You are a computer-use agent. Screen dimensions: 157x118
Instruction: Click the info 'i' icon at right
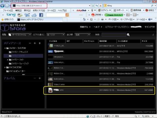153,35
